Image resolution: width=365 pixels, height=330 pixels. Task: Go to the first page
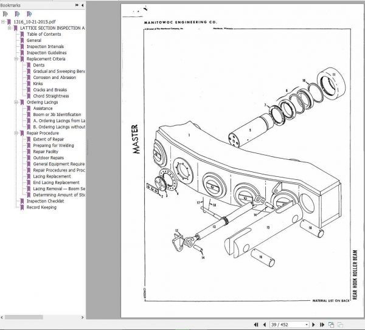click(x=256, y=325)
